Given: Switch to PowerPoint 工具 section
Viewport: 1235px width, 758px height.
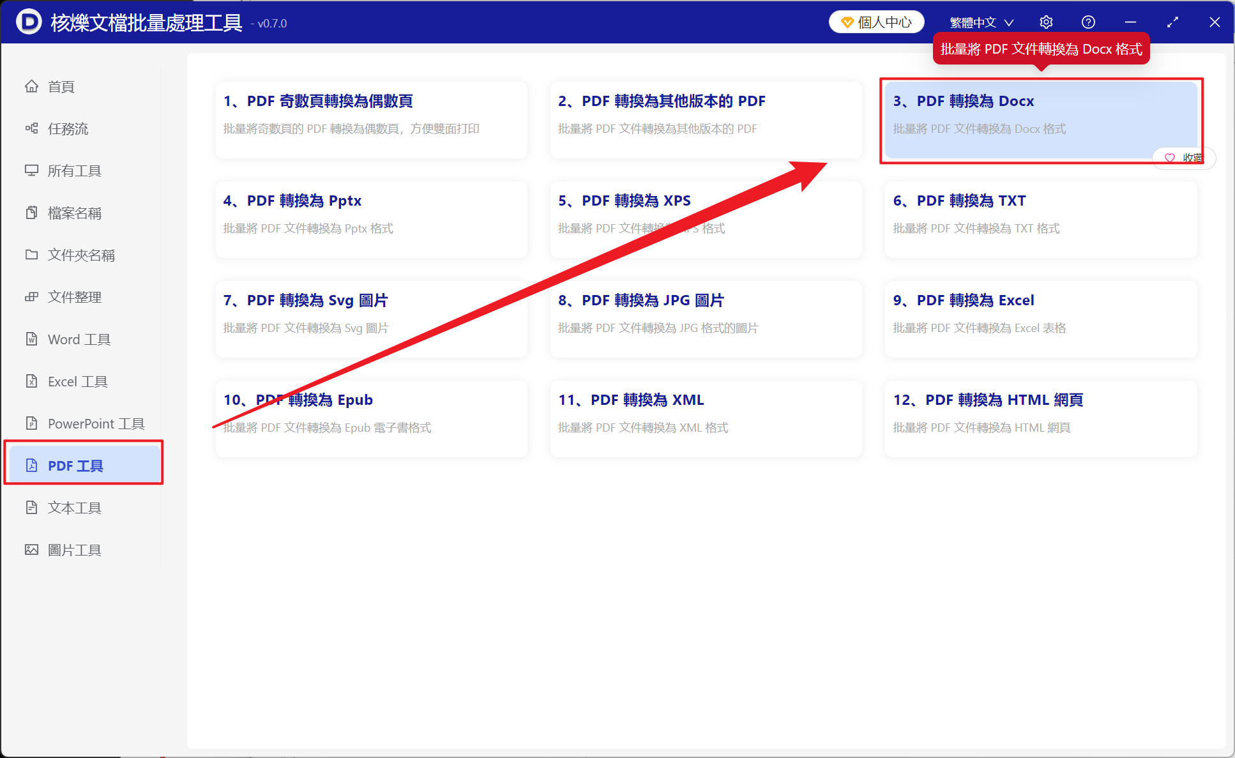Looking at the screenshot, I should [83, 423].
